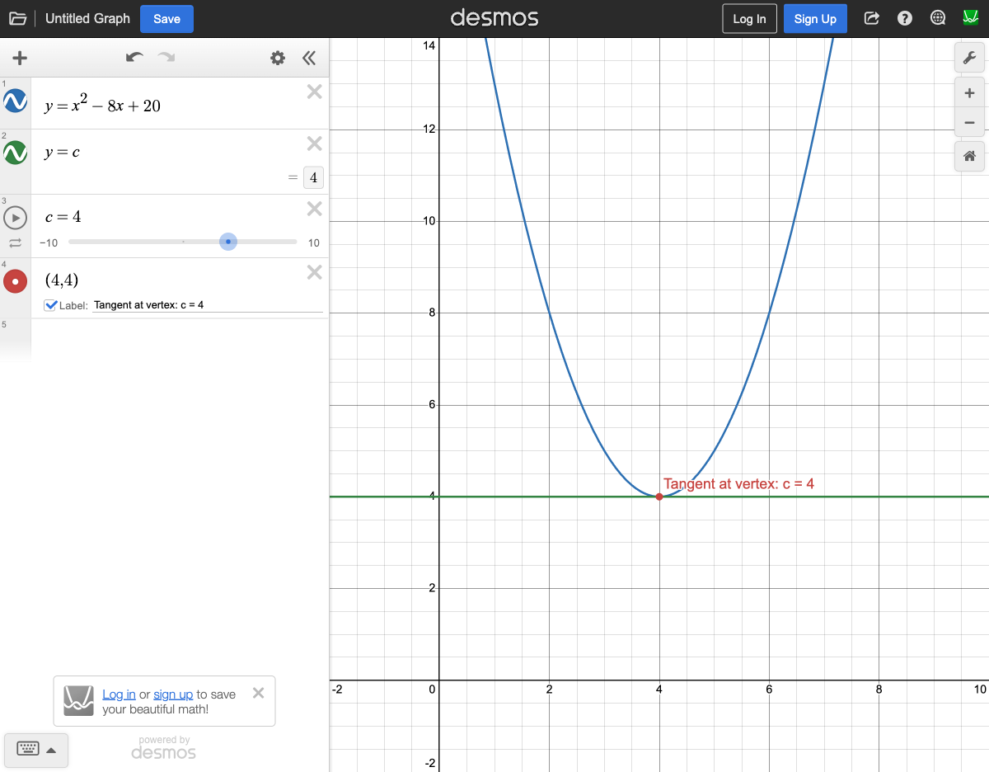Expand the keyboard options arrow
989x772 pixels.
[x=51, y=750]
